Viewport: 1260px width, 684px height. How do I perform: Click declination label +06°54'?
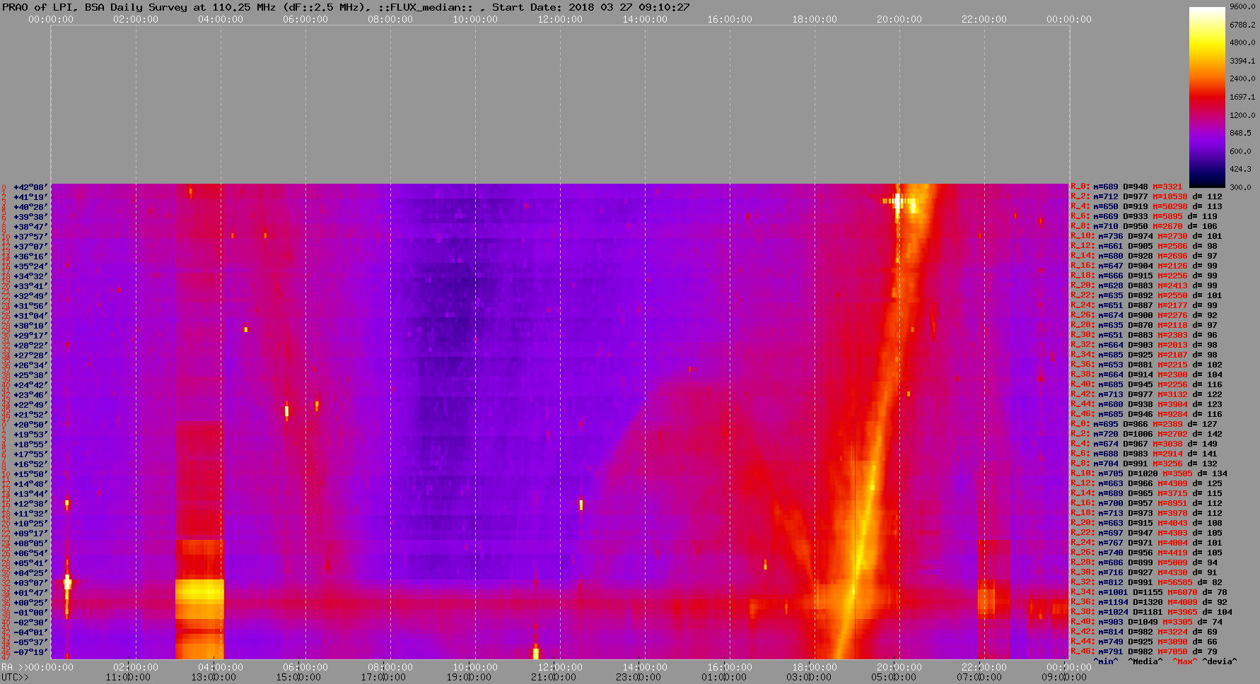(30, 553)
